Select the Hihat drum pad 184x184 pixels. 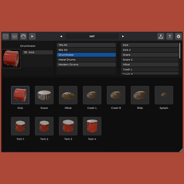[68, 95]
